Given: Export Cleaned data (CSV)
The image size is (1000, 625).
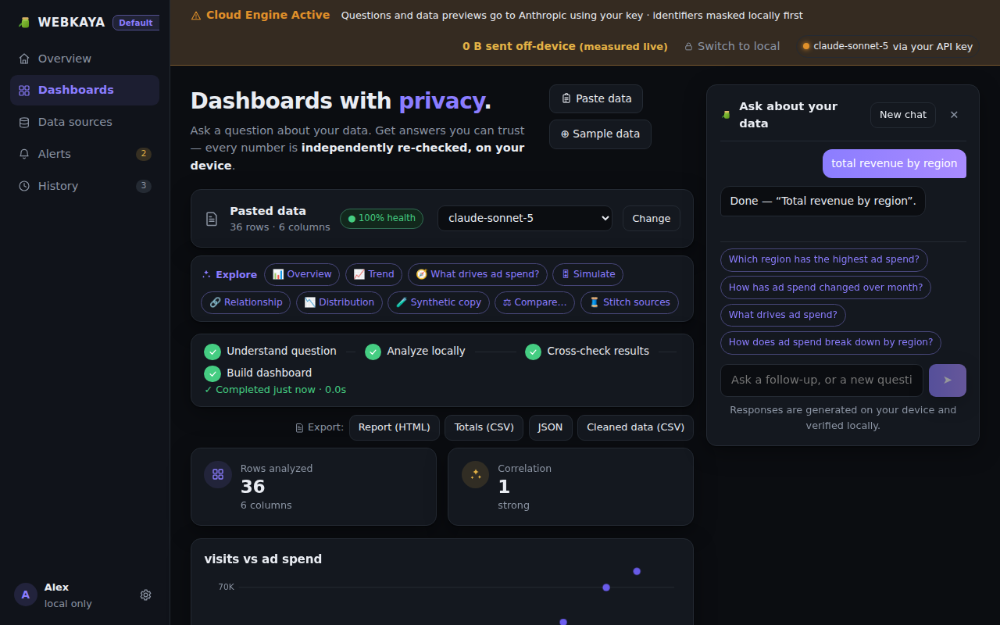Looking at the screenshot, I should [635, 427].
